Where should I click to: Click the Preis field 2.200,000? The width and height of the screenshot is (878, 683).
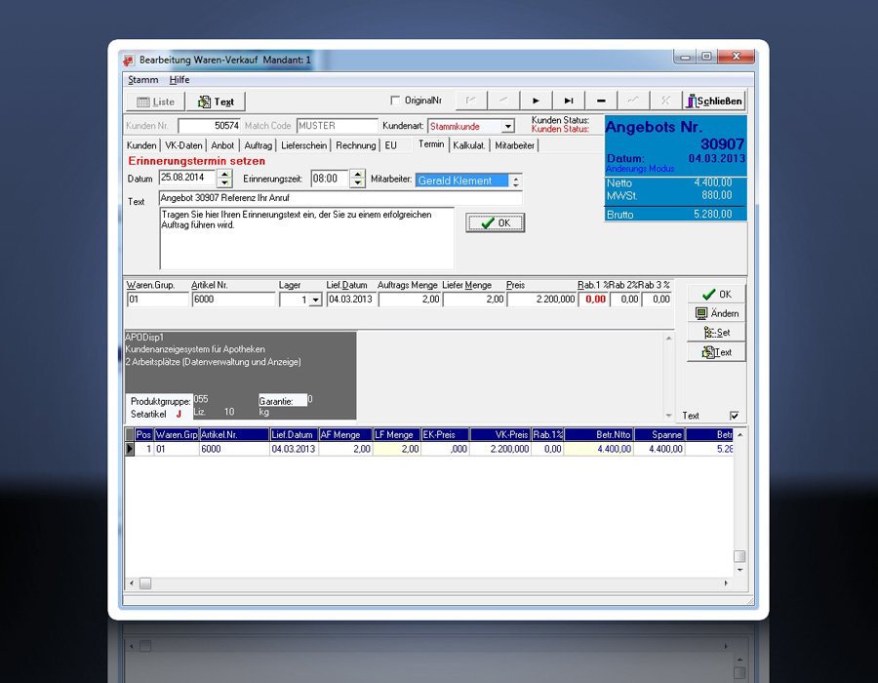click(x=542, y=300)
